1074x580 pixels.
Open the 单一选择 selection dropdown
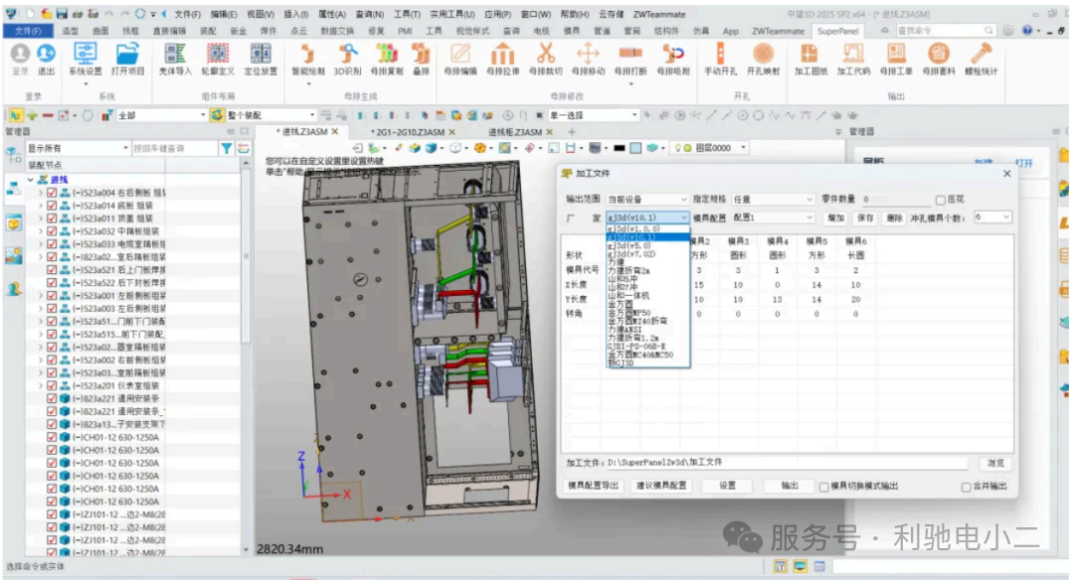tap(593, 115)
